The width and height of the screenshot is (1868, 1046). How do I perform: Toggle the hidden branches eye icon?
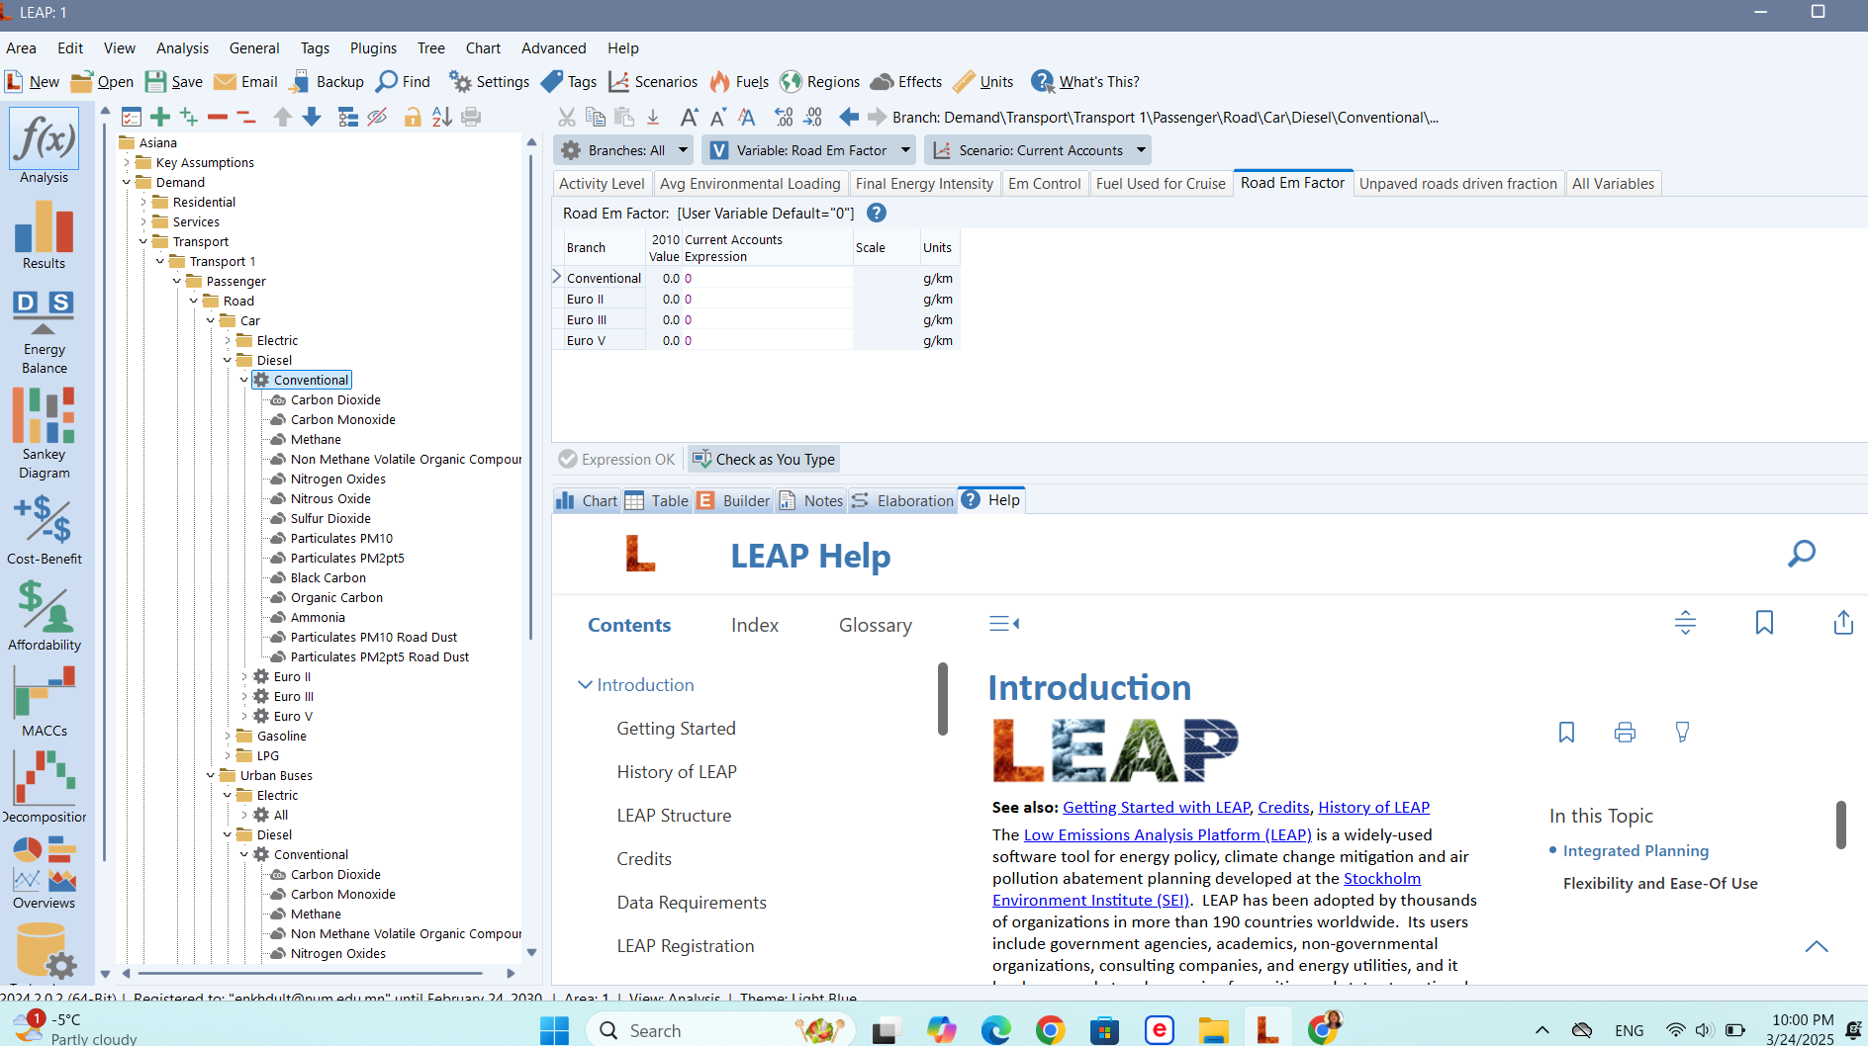[377, 117]
